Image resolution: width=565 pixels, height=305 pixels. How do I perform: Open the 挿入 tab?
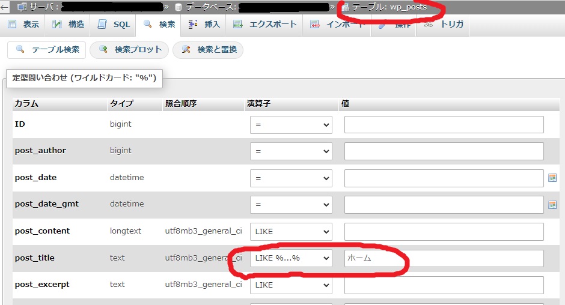[204, 25]
